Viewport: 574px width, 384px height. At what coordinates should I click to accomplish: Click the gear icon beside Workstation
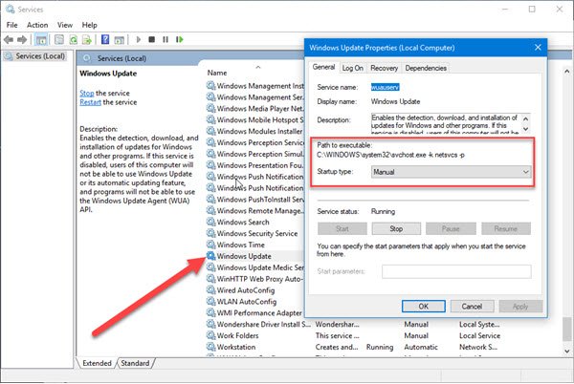[210, 347]
